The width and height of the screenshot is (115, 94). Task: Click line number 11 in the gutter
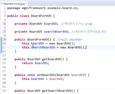pyautogui.click(x=4, y=48)
